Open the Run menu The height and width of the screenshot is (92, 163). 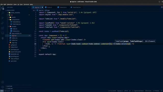pos(21,5)
